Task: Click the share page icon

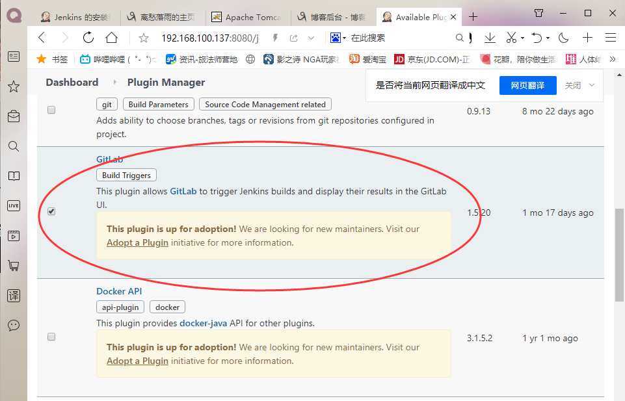Action: (294, 38)
